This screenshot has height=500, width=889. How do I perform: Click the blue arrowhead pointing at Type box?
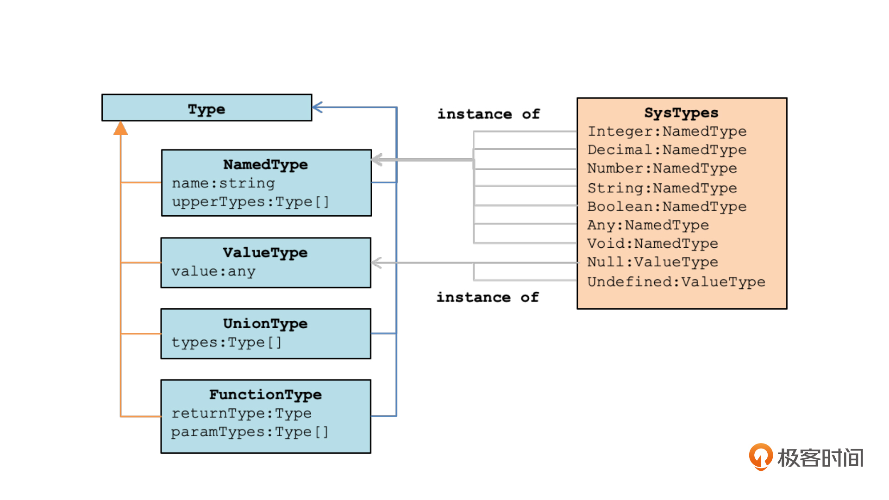(x=318, y=107)
